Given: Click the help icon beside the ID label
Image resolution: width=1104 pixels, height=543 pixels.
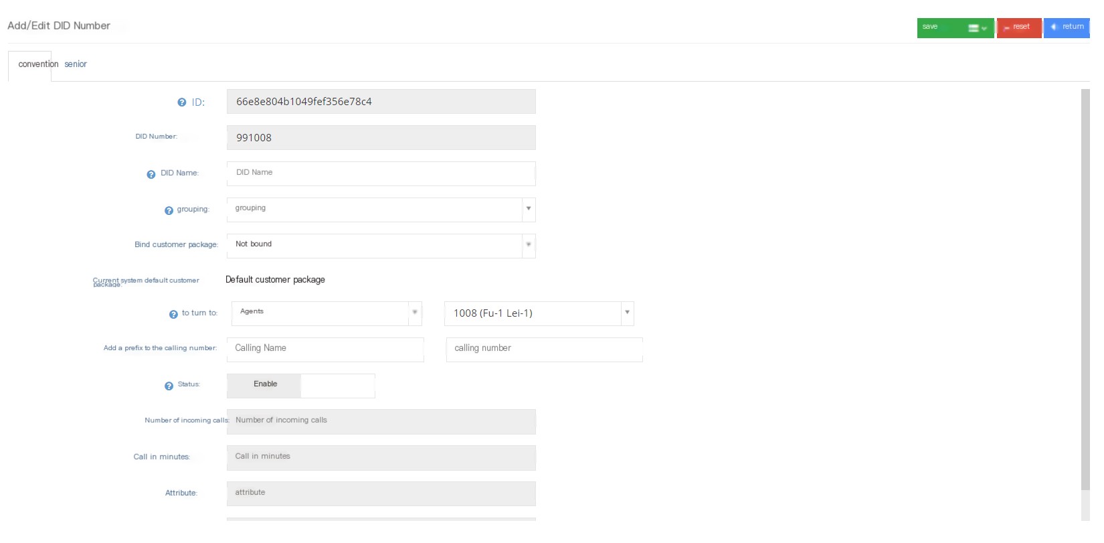Looking at the screenshot, I should [181, 102].
